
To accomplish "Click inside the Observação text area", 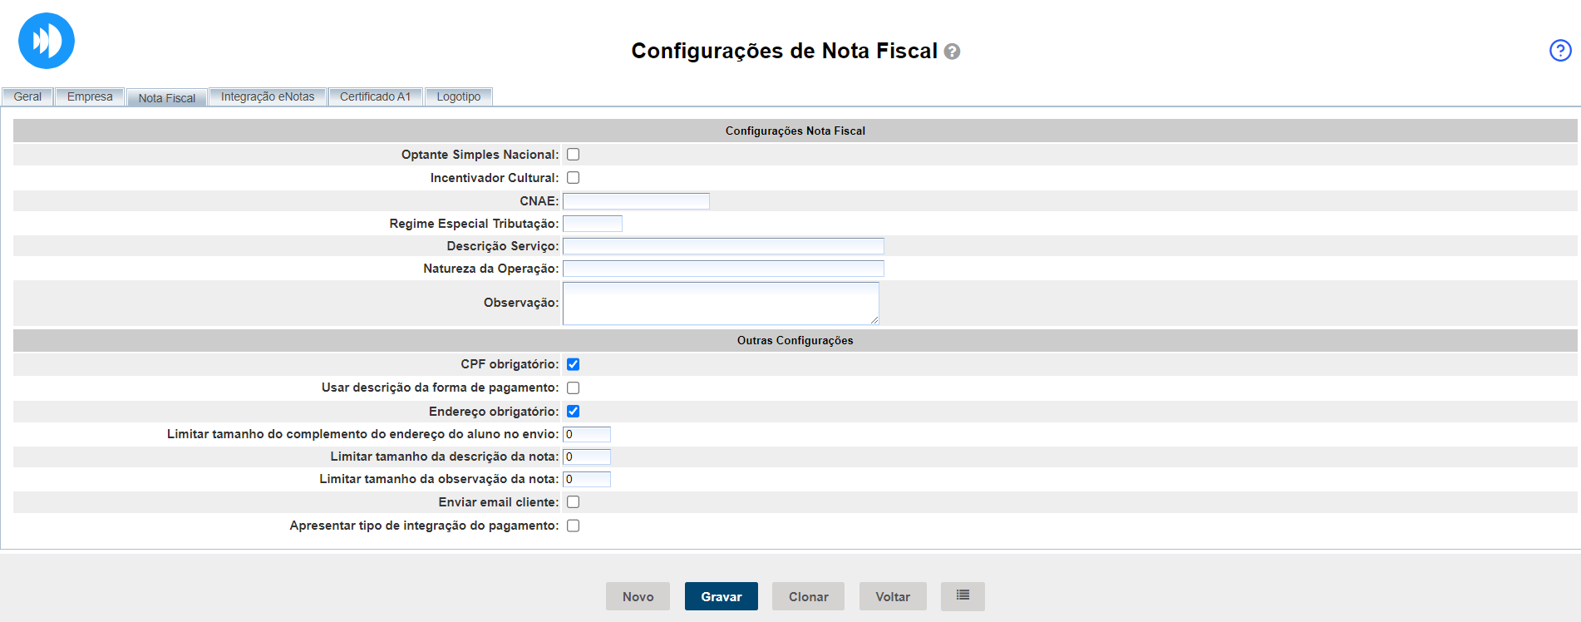I will 720,303.
